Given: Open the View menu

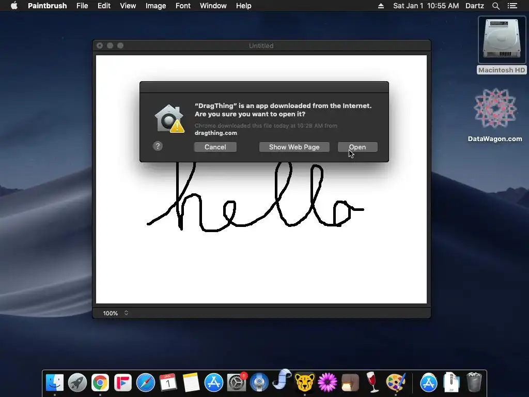Looking at the screenshot, I should click(x=128, y=6).
